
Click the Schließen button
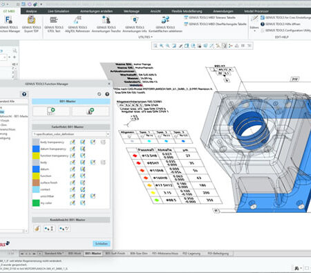pyautogui.click(x=102, y=243)
